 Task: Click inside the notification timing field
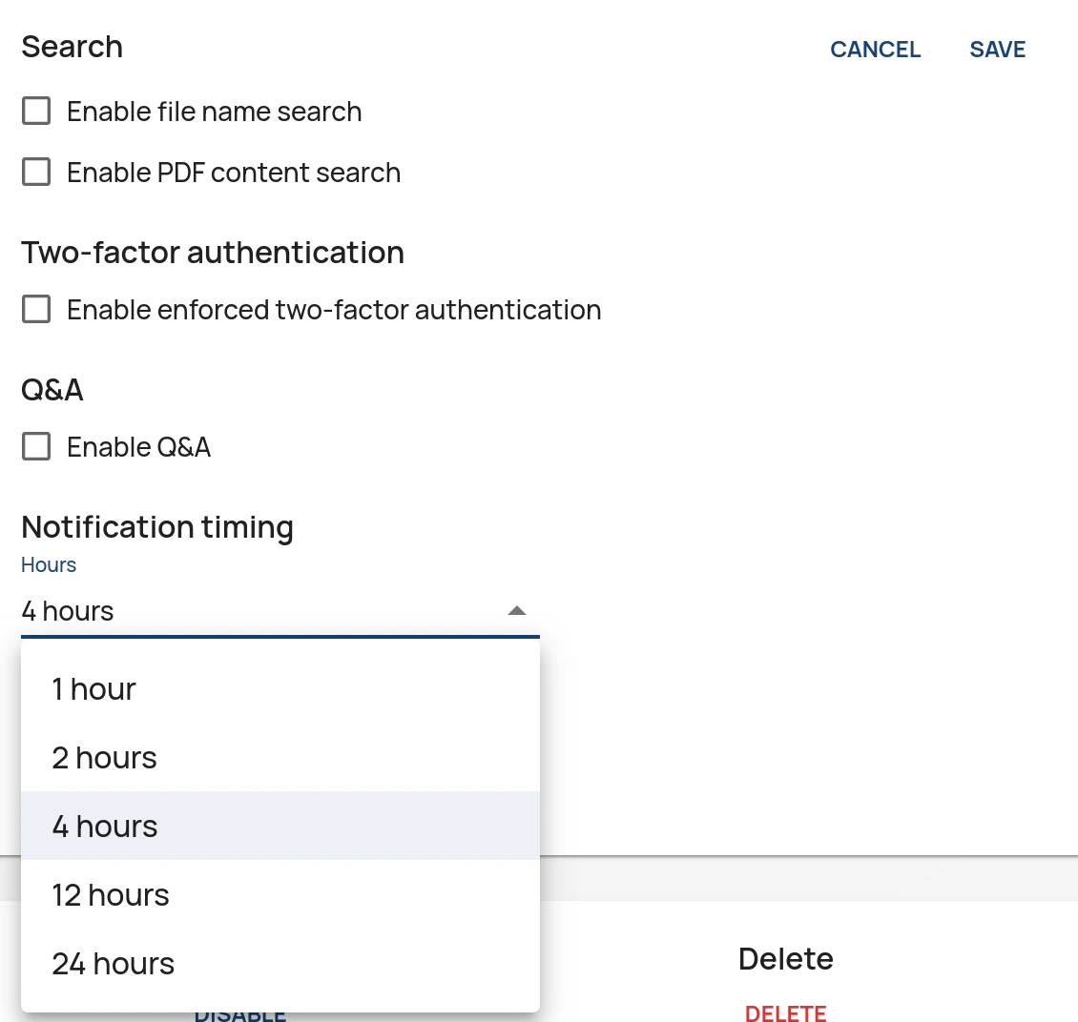191,610
